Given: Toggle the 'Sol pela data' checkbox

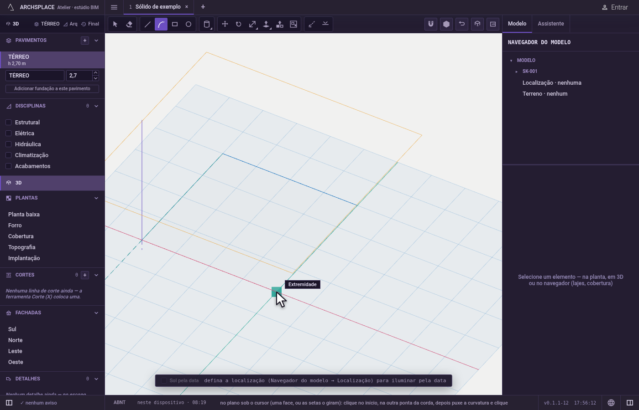Looking at the screenshot, I should [x=164, y=381].
